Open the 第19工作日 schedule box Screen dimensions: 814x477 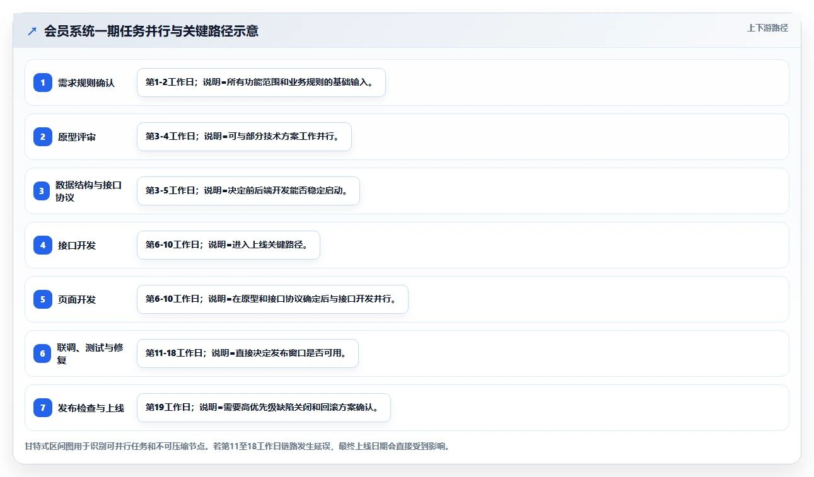coord(264,408)
